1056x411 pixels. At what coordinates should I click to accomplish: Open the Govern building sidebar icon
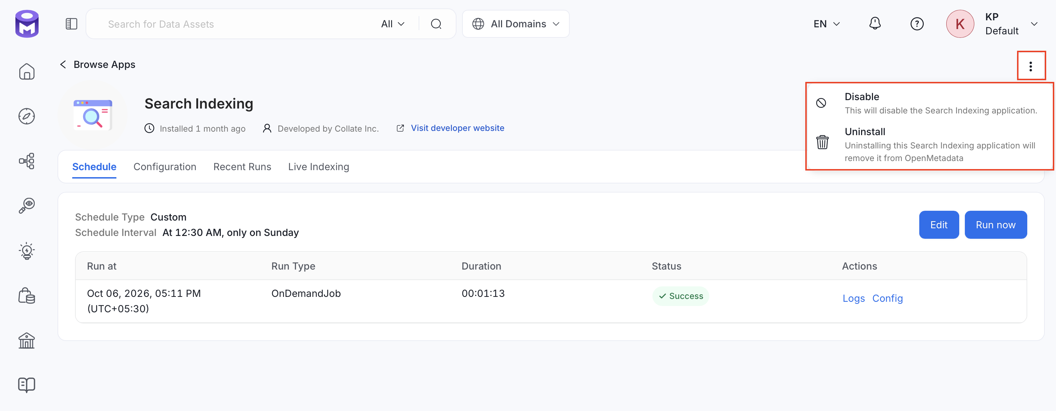click(27, 340)
